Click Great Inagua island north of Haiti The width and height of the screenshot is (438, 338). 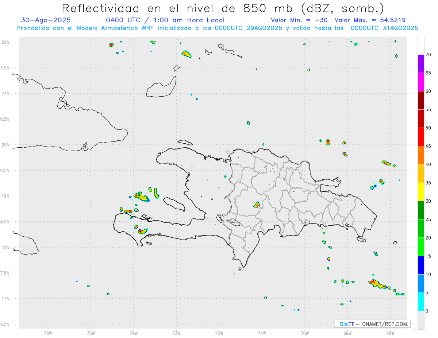162,88
